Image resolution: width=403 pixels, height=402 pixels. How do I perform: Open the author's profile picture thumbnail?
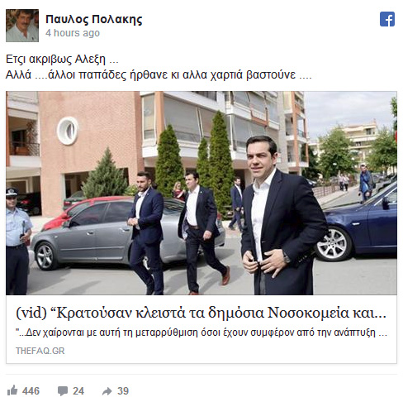pyautogui.click(x=22, y=26)
